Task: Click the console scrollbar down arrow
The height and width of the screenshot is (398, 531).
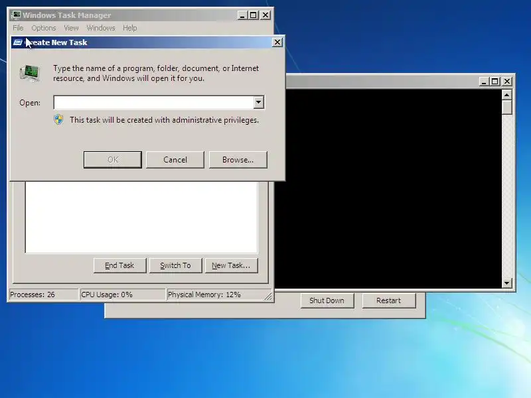Action: [x=506, y=283]
